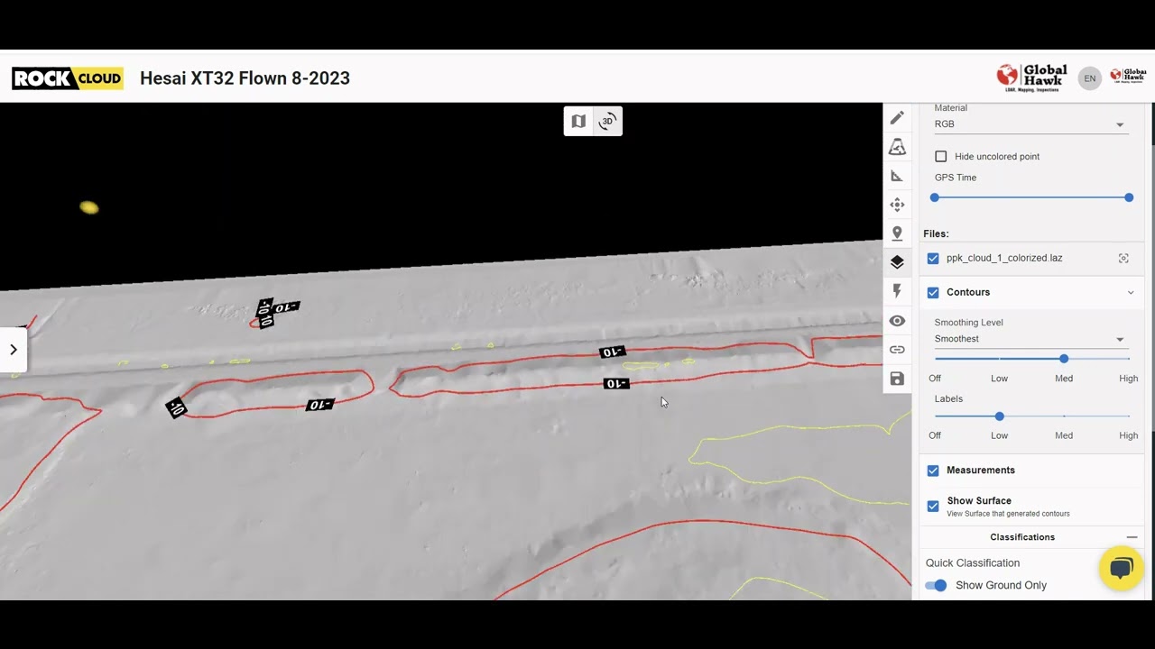1155x649 pixels.
Task: Click the ROCK CLOUD logo
Action: (x=68, y=78)
